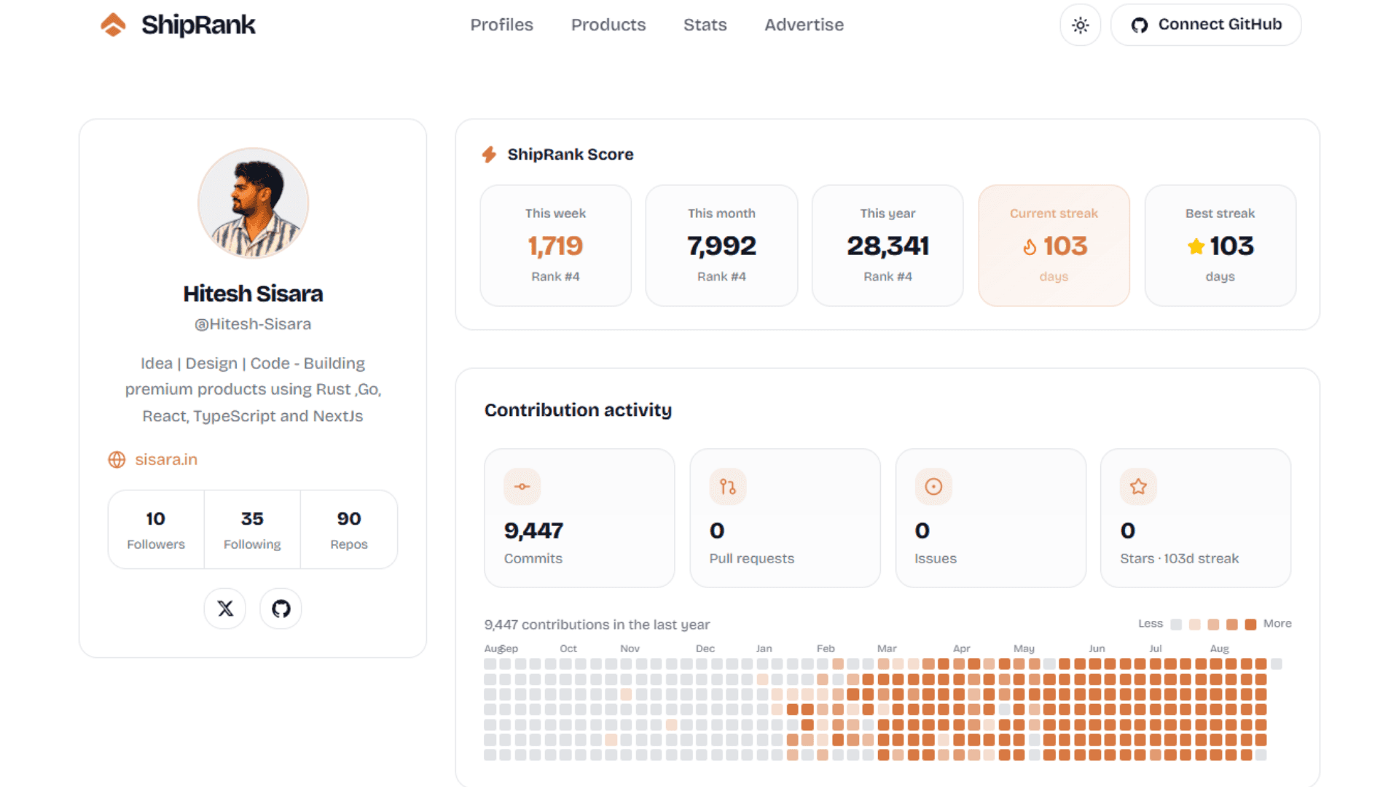This screenshot has width=1399, height=787.
Task: Open the GitHub profile icon
Action: click(281, 608)
